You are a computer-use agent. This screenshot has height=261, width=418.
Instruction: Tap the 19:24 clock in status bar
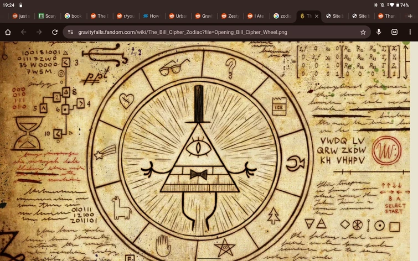(8, 5)
